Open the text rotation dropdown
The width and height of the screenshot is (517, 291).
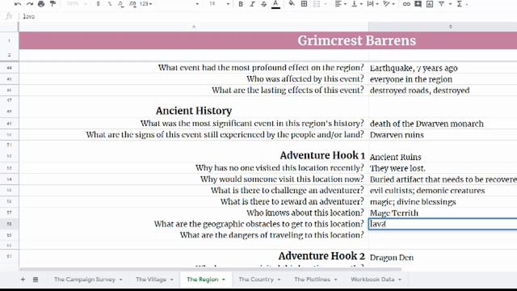pos(389,4)
